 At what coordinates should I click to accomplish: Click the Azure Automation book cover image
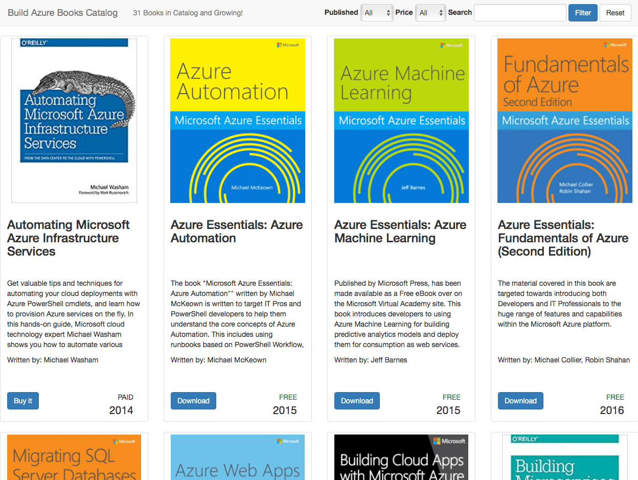coord(238,121)
